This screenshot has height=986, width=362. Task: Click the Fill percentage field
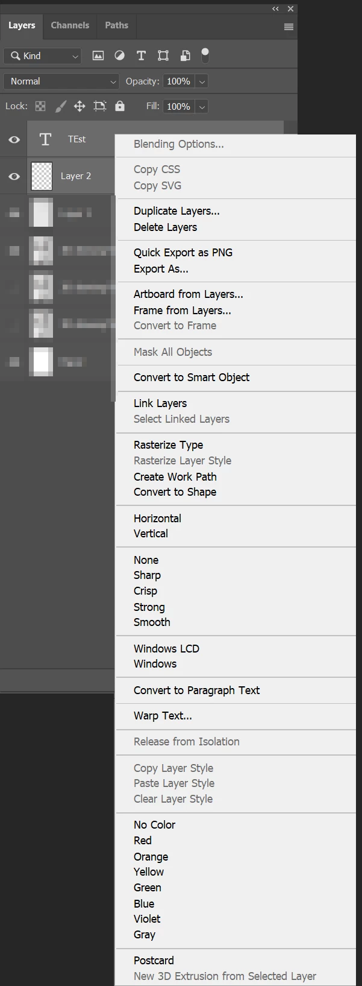[x=178, y=106]
